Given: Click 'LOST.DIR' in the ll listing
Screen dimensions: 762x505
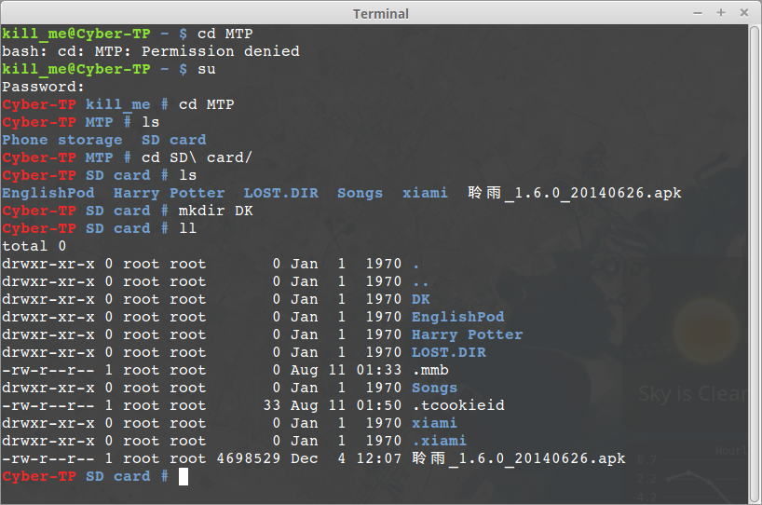Looking at the screenshot, I should point(449,352).
